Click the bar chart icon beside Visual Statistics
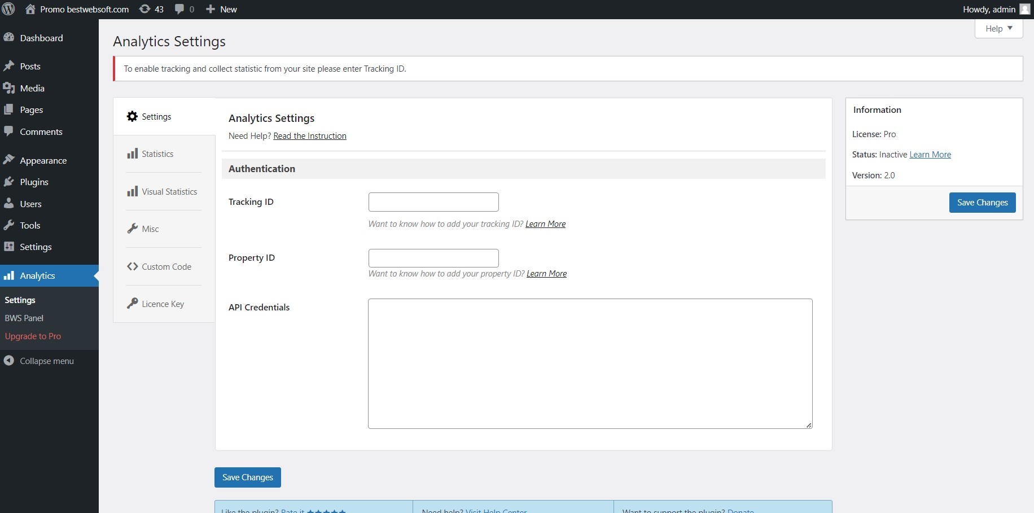 tap(132, 191)
